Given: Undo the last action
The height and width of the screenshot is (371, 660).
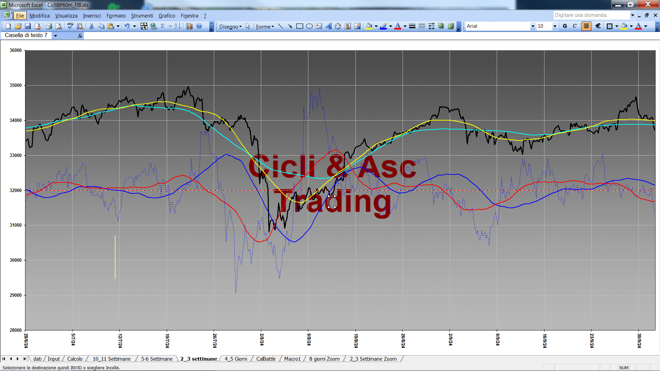Looking at the screenshot, I should [127, 26].
